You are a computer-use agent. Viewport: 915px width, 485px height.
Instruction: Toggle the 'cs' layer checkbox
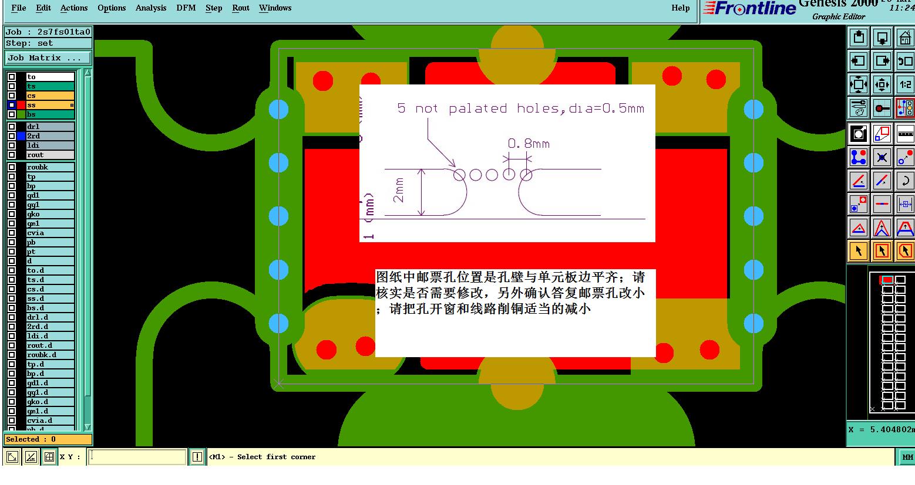tap(12, 96)
